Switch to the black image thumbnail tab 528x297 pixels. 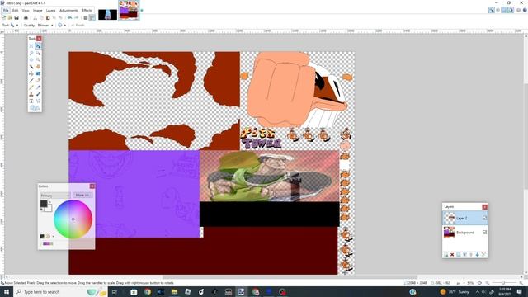pos(108,15)
